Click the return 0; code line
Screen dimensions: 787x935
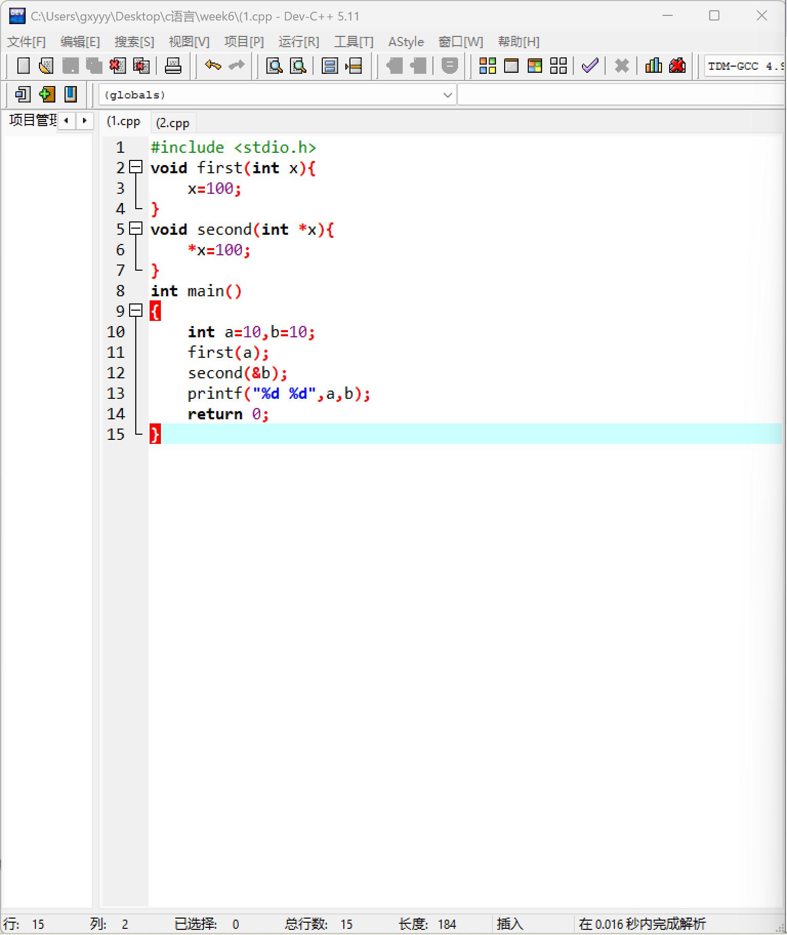click(228, 414)
